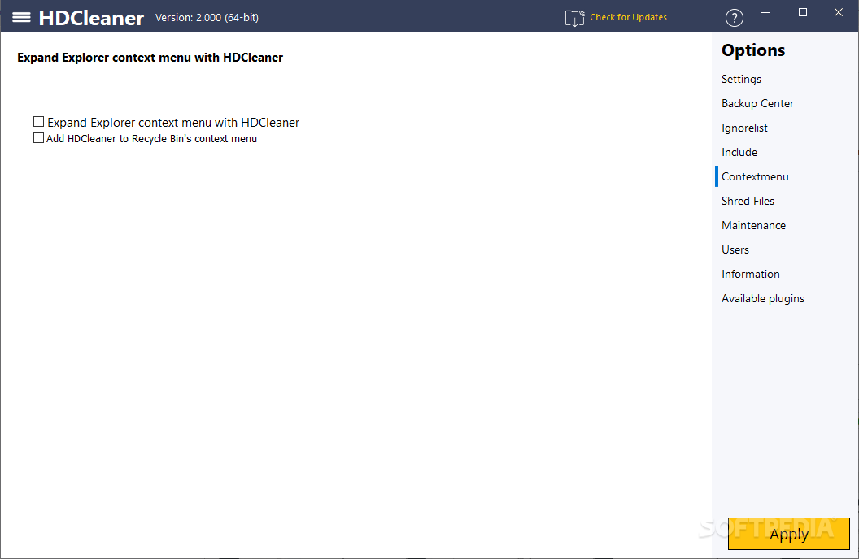859x559 pixels.
Task: Open the hamburger menu icon
Action: click(21, 18)
